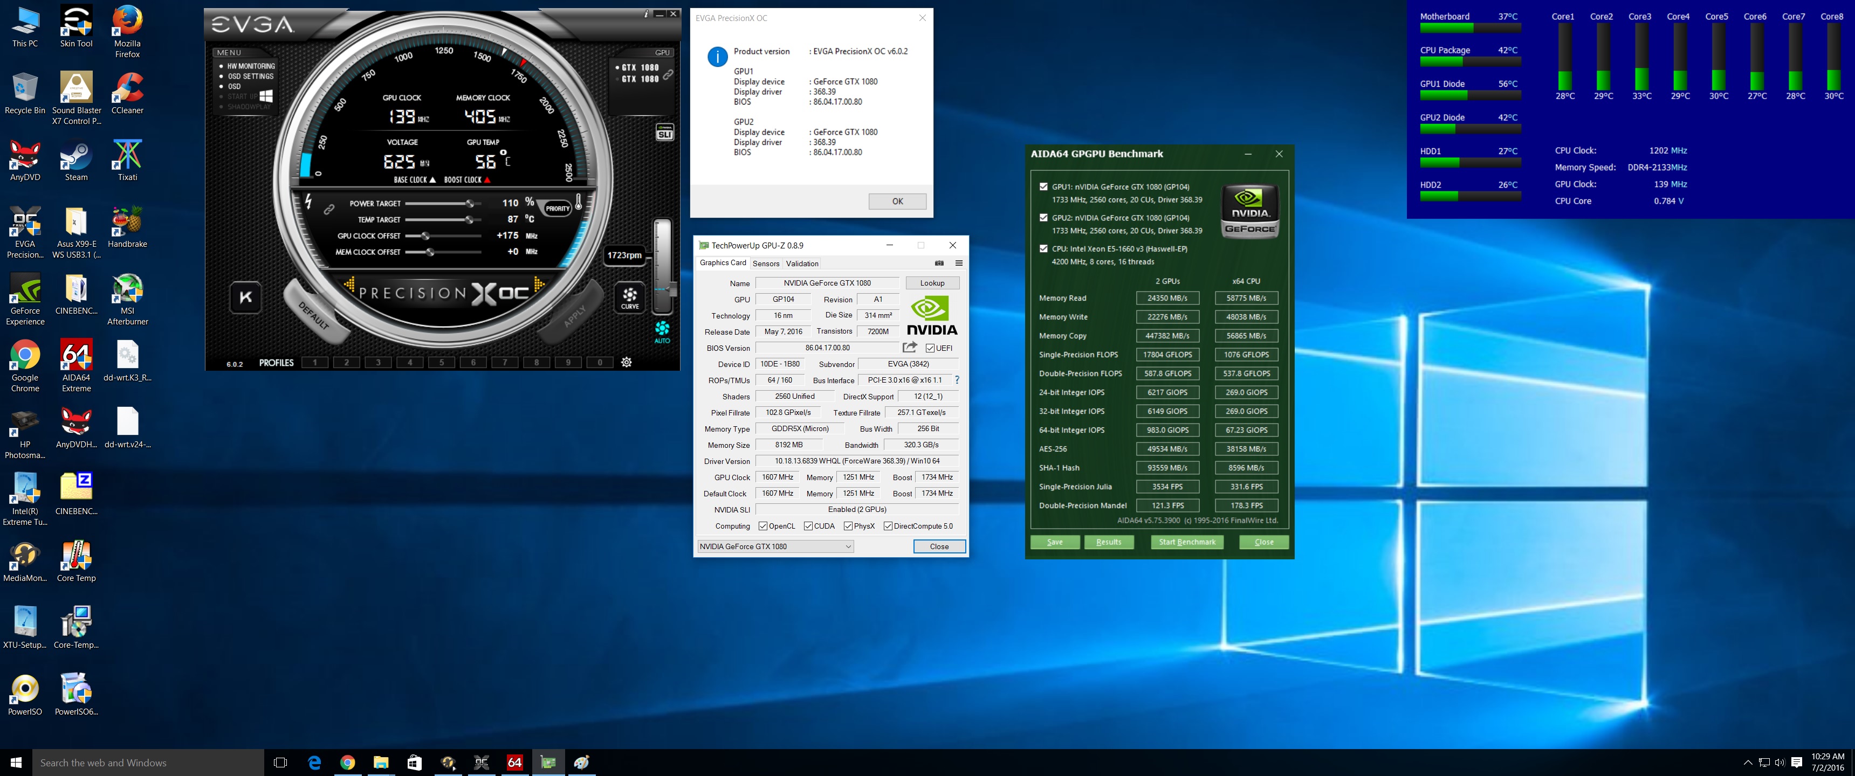Select HW MONITORING in PrecisionX menu

251,66
